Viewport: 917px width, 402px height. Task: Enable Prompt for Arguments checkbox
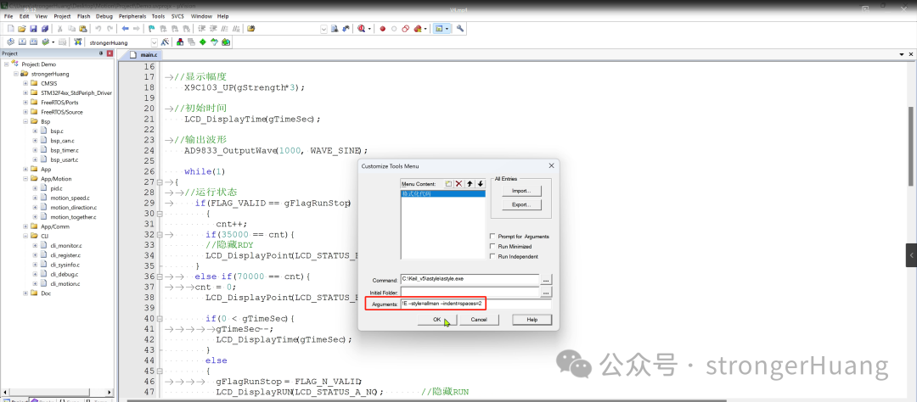point(493,236)
